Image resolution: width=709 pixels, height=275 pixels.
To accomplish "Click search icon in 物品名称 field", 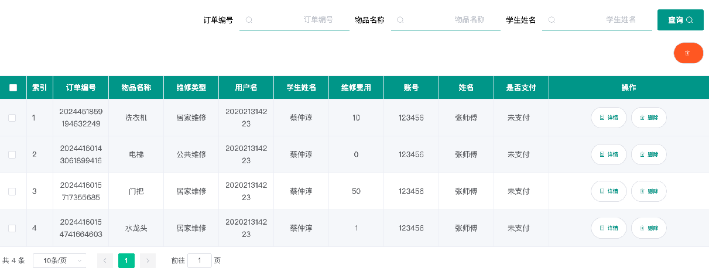I will pos(400,20).
